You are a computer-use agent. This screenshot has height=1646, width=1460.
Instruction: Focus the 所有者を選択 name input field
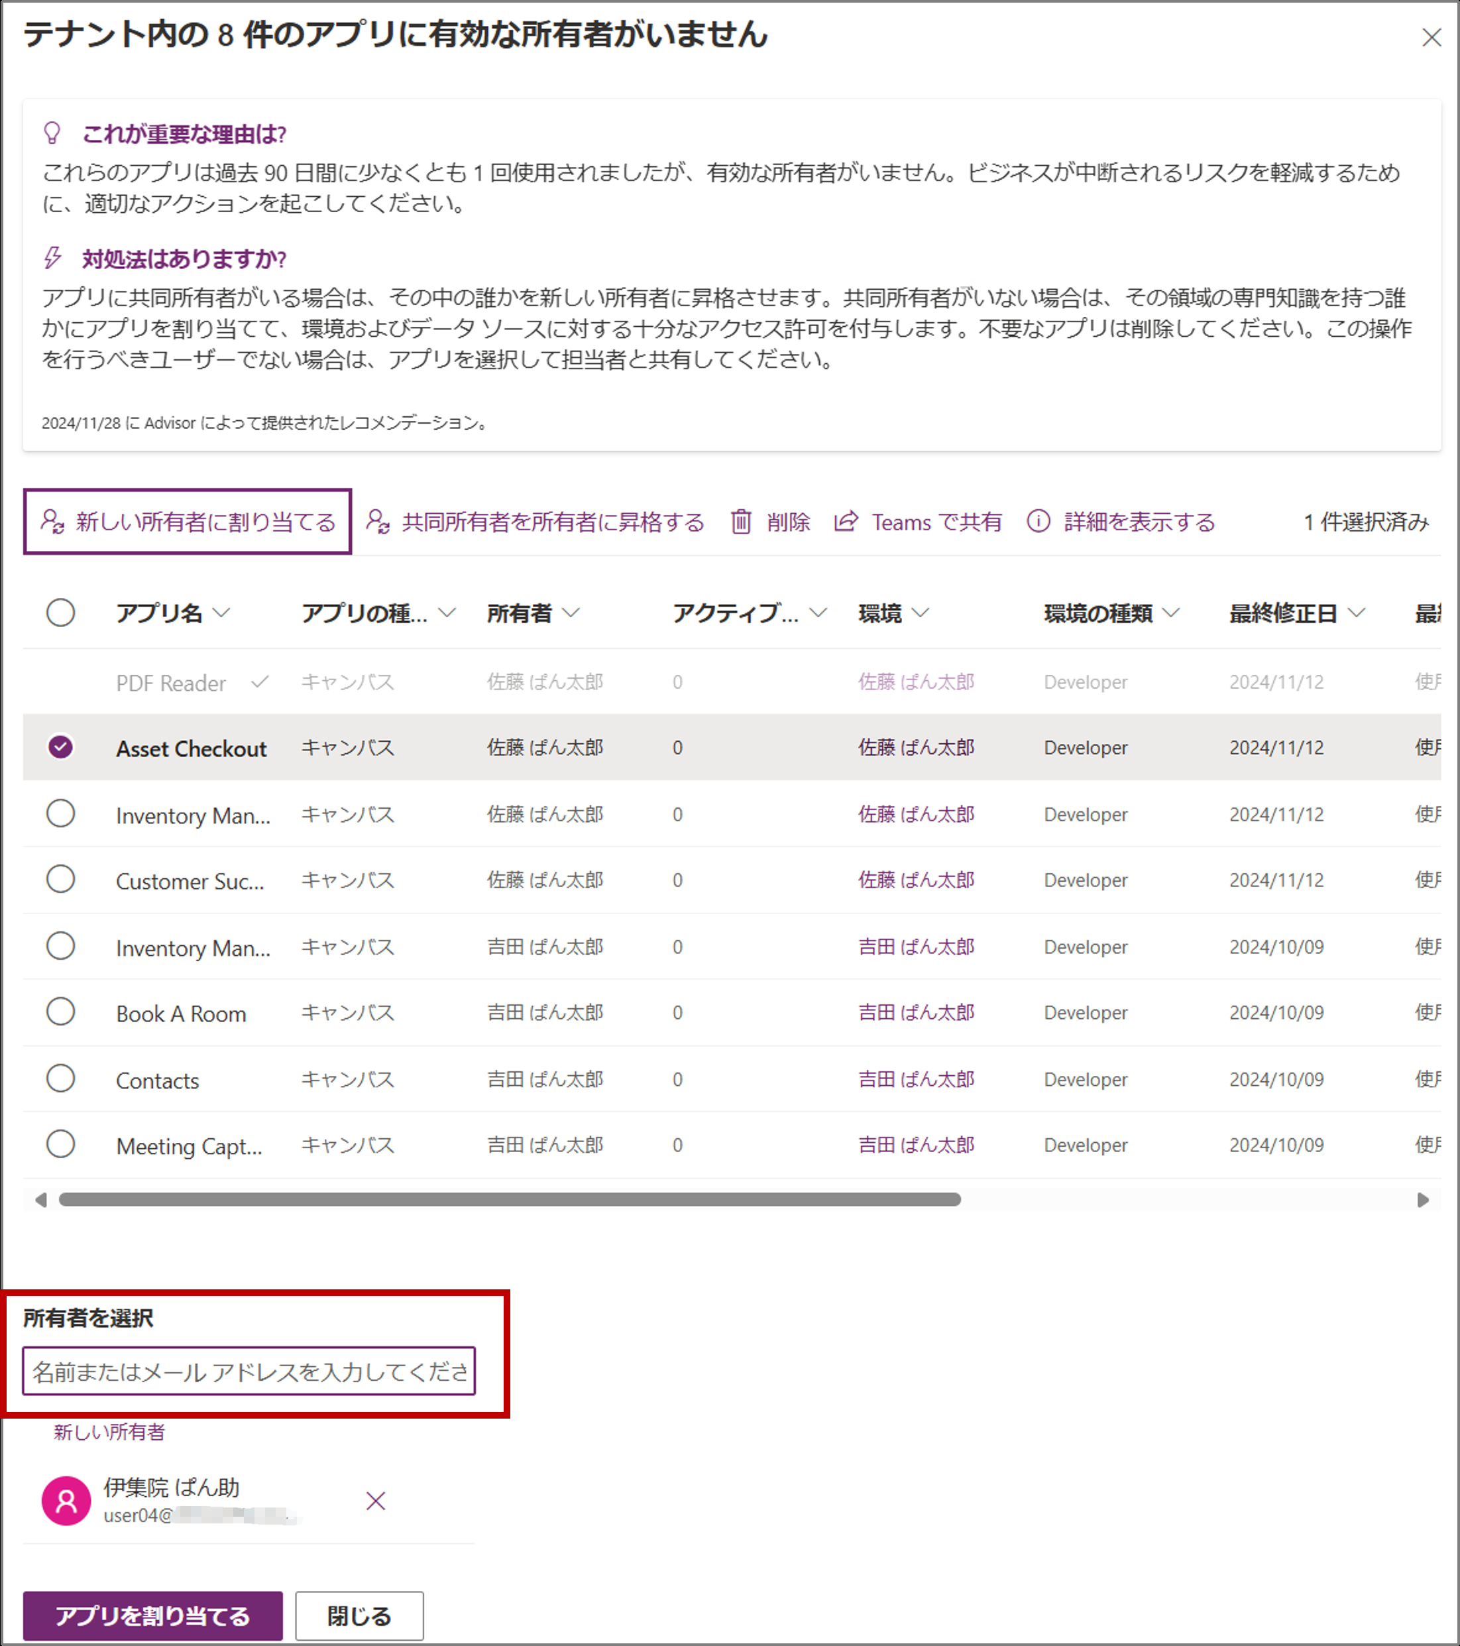coord(249,1372)
